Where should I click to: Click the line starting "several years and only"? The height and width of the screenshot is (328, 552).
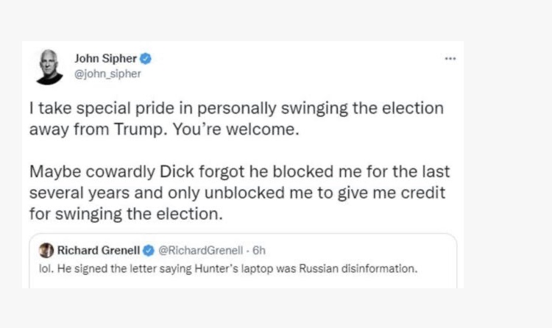coord(239,193)
